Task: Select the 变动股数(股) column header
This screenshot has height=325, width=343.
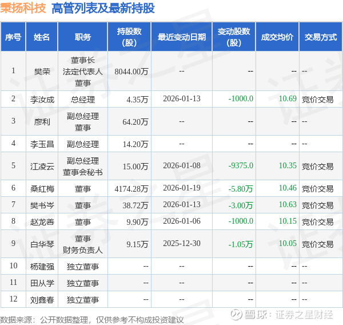Action: tap(233, 37)
